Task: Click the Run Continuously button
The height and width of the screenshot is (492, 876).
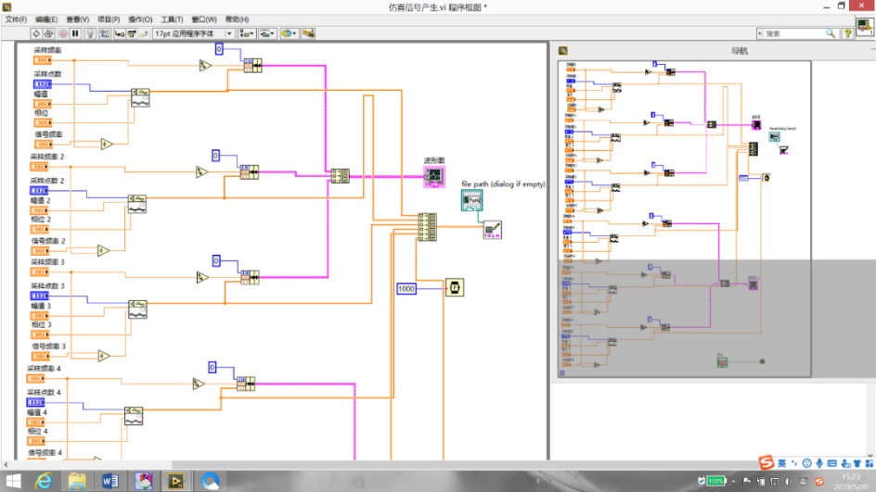Action: point(50,33)
